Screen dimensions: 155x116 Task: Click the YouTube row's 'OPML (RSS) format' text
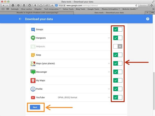click(x=68, y=97)
